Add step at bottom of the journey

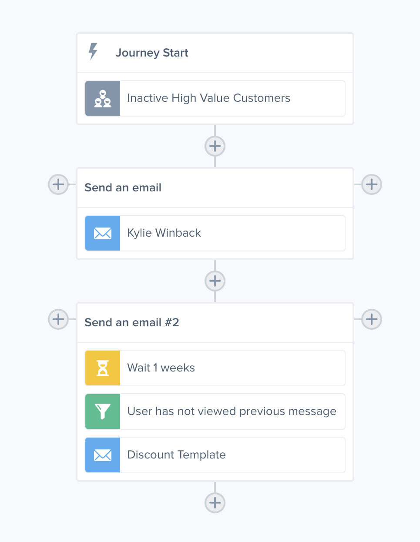point(215,503)
